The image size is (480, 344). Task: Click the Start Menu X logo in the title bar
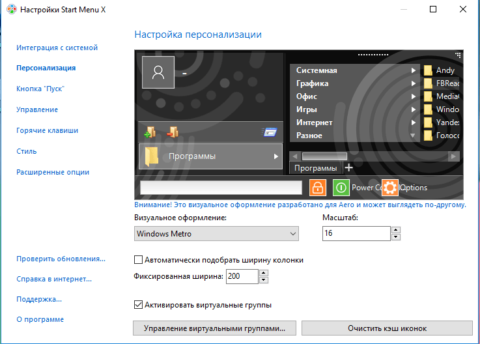point(12,10)
